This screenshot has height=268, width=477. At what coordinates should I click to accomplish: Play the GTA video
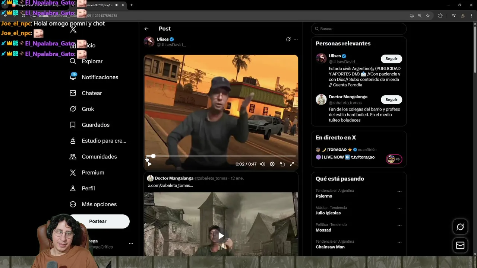[149, 164]
